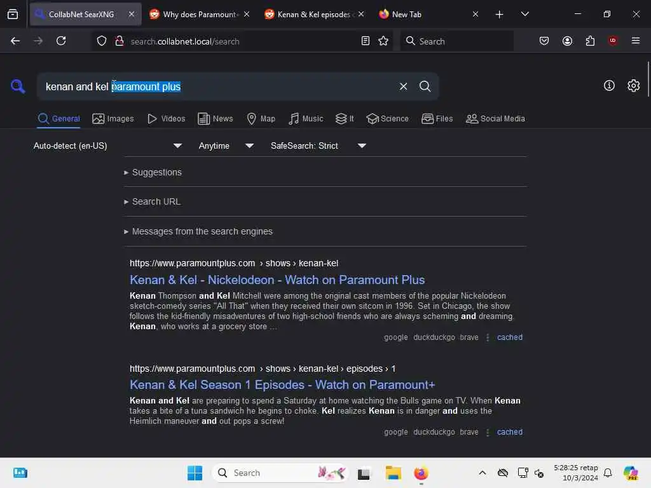Open the Task View taskbar icon
Viewport: 651px width, 488px height.
364,473
